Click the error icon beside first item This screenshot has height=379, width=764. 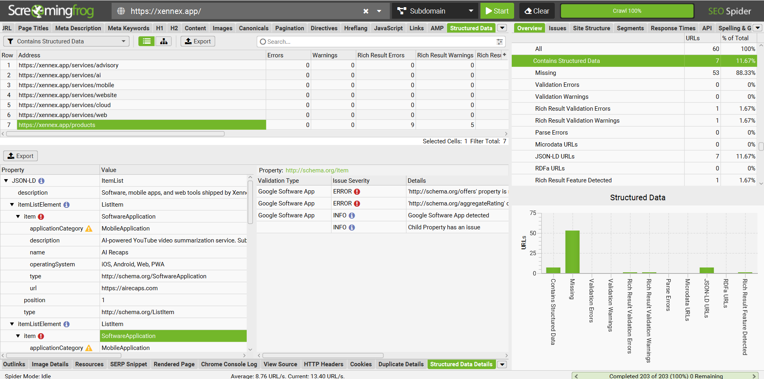pos(41,217)
